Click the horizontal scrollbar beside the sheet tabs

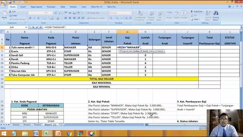pyautogui.click(x=185, y=124)
